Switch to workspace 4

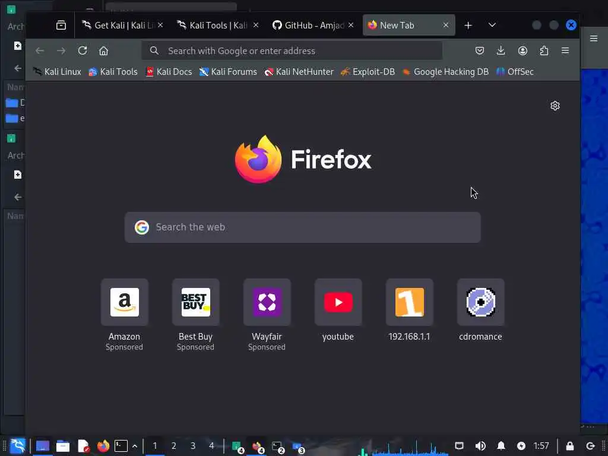[211, 446]
